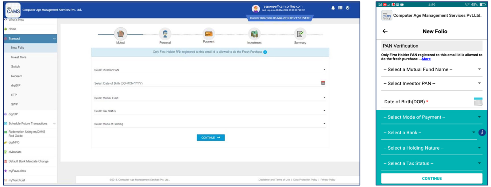491x187 pixels.
Task: Click the Payment step icon
Action: (209, 34)
